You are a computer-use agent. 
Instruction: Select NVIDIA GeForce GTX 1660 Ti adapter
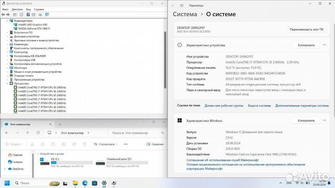pyautogui.click(x=34, y=28)
